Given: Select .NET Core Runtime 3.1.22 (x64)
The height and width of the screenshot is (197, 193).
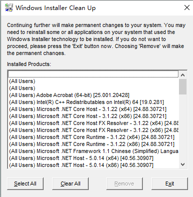Looking at the screenshot, I should click(x=93, y=137).
